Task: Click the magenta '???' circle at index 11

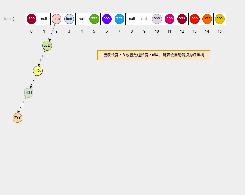Action: 169,19
